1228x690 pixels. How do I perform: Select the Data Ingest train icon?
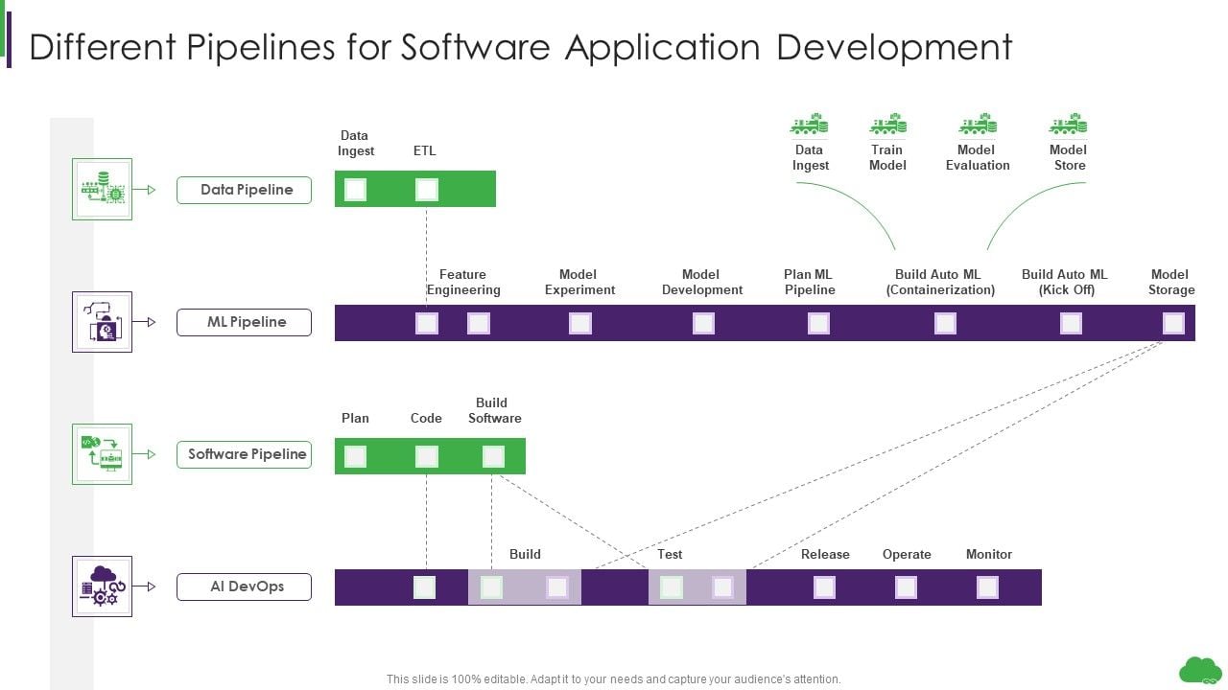tap(809, 123)
